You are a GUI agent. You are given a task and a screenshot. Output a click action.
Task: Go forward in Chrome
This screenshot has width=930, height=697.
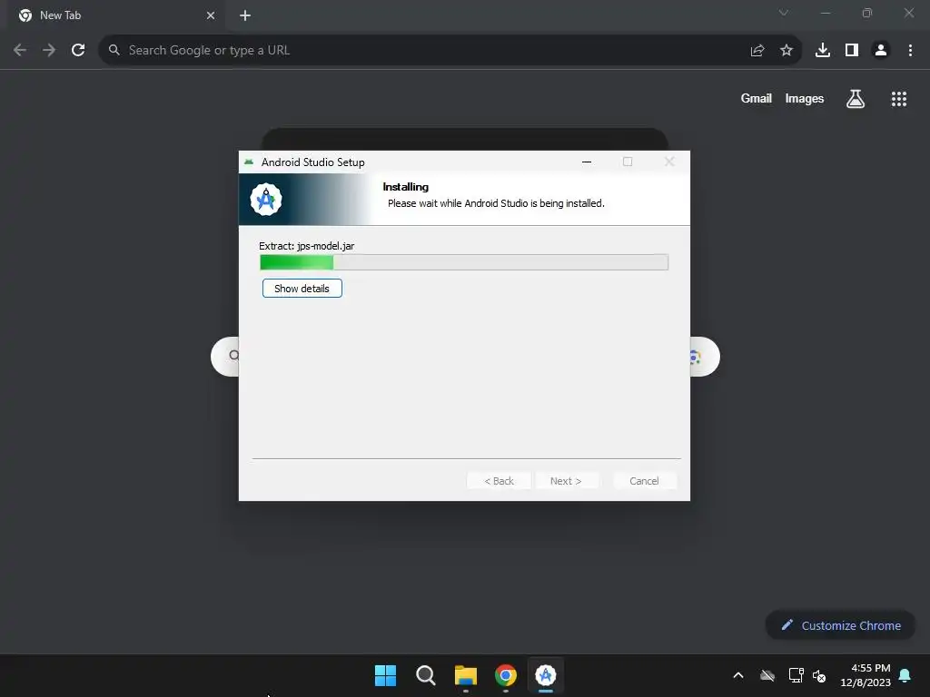pyautogui.click(x=49, y=51)
